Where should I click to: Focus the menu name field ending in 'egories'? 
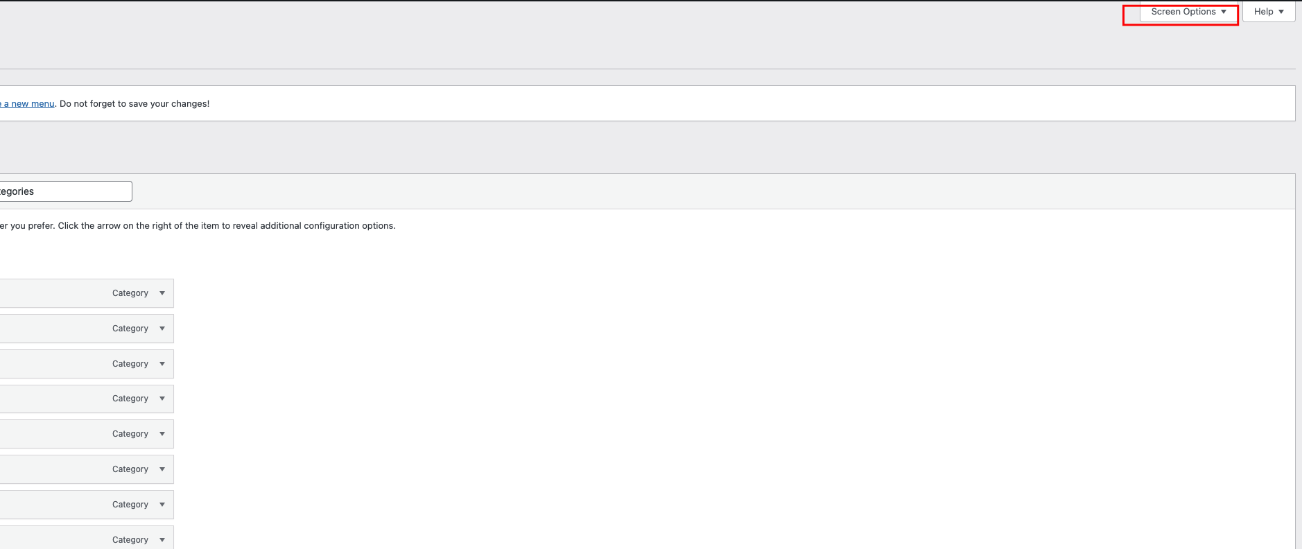[x=66, y=191]
